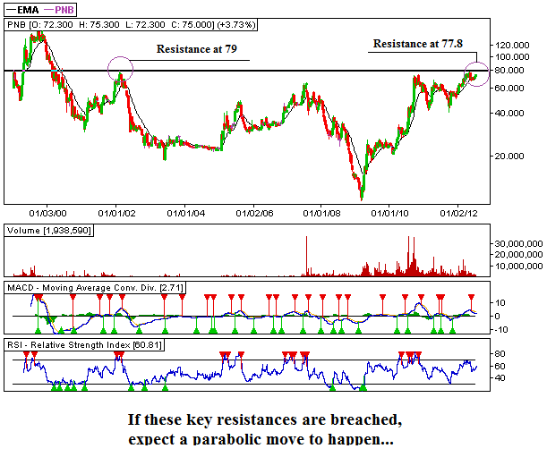Screen dimensions: 547x457
Task: Click the 'If these key resistances are breached' caption
Action: coord(265,419)
